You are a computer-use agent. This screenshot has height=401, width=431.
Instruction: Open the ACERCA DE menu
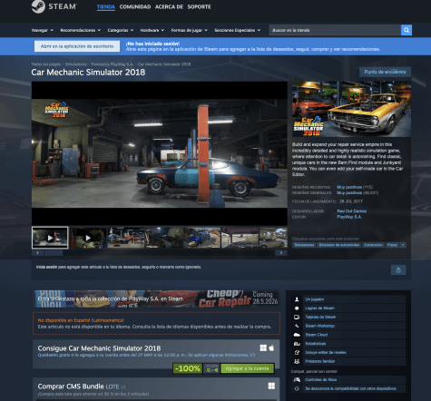[x=169, y=7]
